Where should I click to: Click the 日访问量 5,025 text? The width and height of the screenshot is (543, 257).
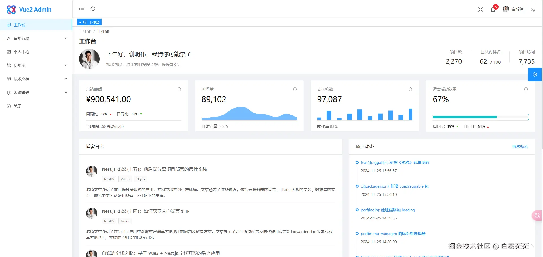click(215, 126)
